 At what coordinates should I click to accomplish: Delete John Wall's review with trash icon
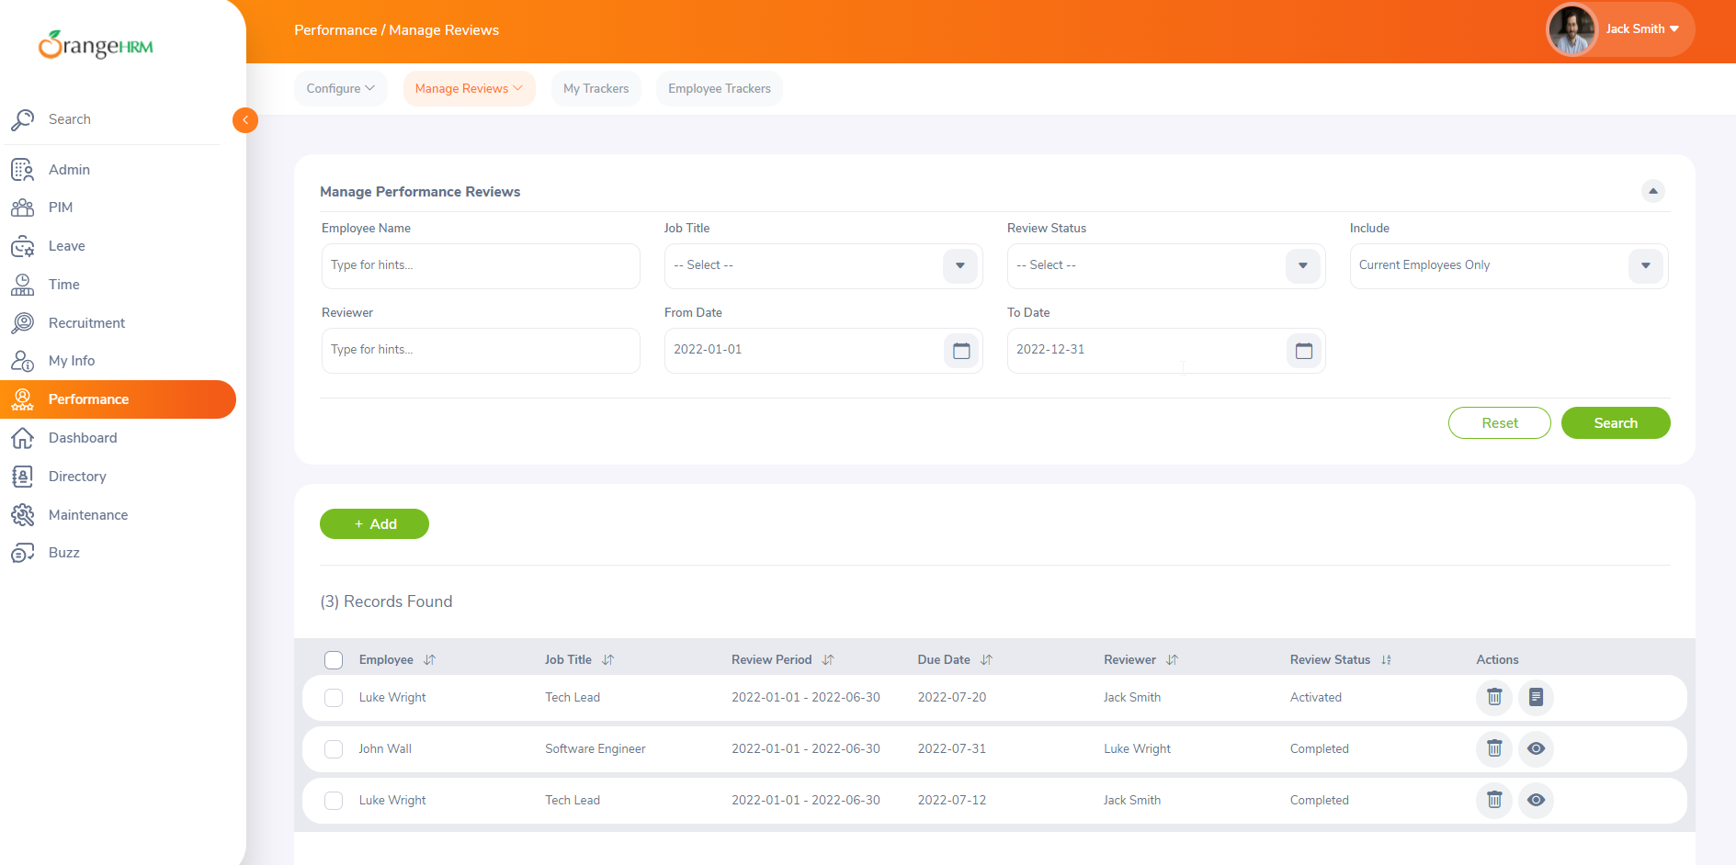click(x=1494, y=749)
